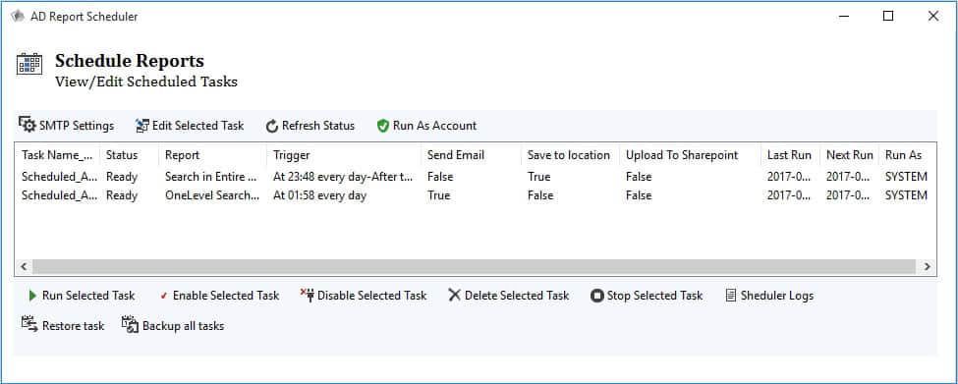
Task: Sort by Trigger column header
Action: [344, 155]
